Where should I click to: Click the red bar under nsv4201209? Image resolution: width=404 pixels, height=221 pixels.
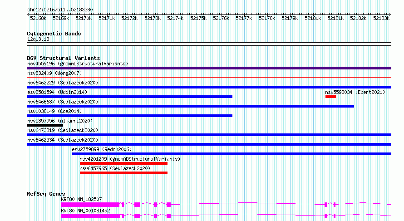pyautogui.click(x=123, y=163)
